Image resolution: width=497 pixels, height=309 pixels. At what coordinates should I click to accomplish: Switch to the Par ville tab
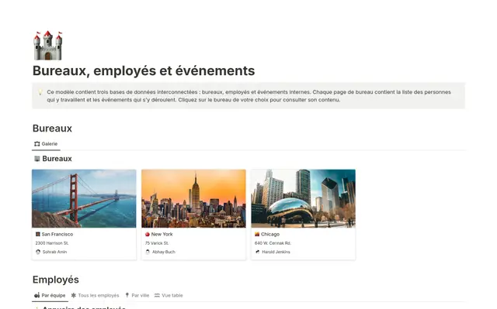pyautogui.click(x=137, y=295)
